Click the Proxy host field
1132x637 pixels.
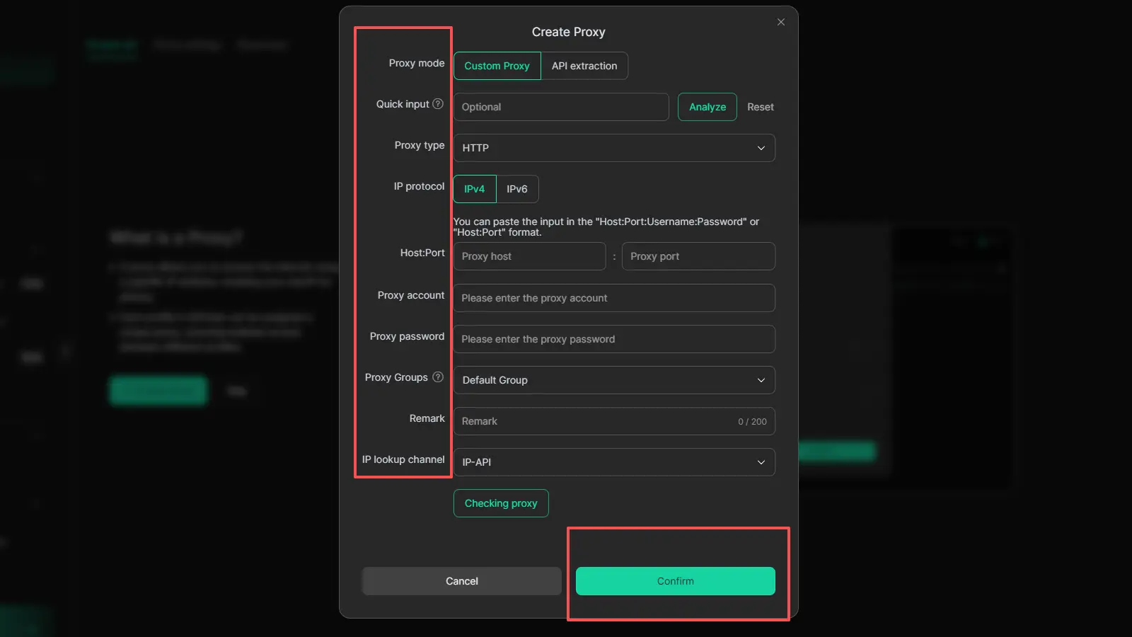coord(529,256)
